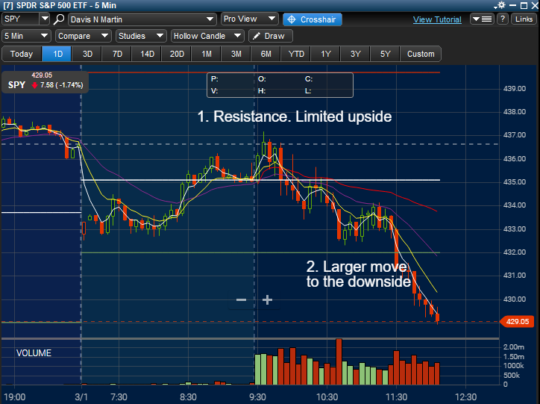Click the VOLUME panel label

(x=34, y=353)
